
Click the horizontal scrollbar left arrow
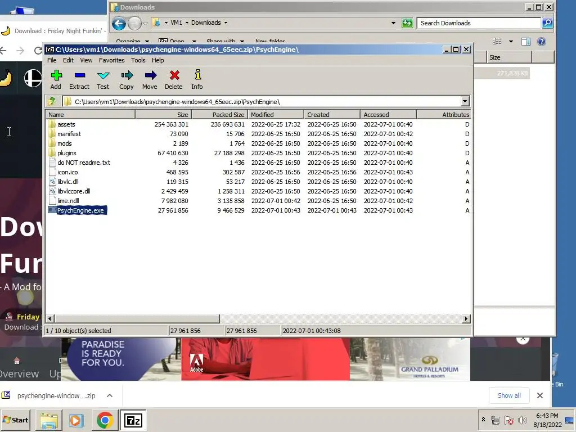(50, 318)
